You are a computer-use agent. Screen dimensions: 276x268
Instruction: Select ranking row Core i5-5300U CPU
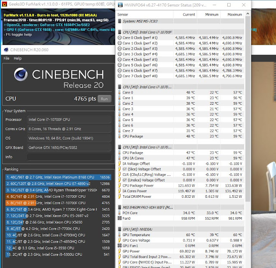58,255
